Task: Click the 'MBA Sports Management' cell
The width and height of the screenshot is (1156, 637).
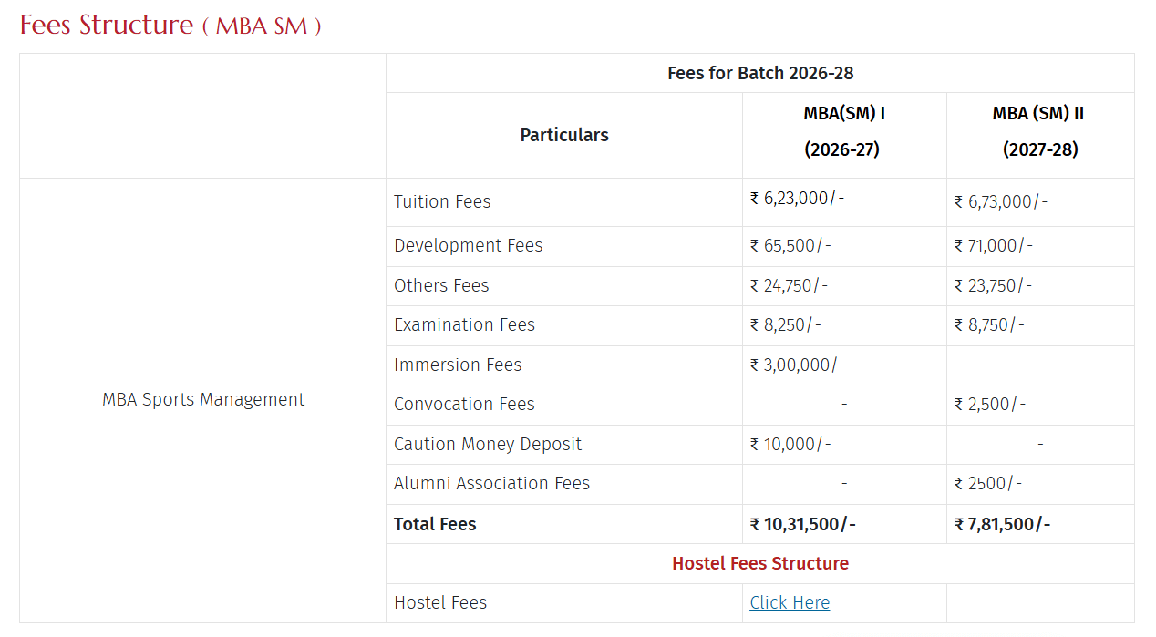Action: click(x=203, y=400)
